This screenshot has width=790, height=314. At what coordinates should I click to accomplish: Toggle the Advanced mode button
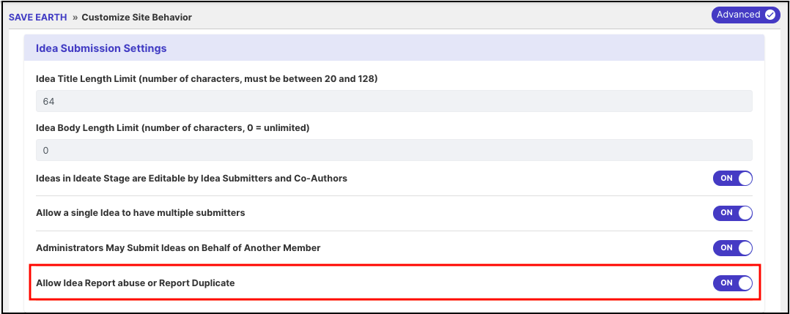click(x=746, y=15)
